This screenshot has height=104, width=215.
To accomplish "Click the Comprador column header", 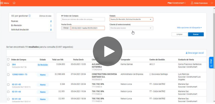I will pos(125,60).
